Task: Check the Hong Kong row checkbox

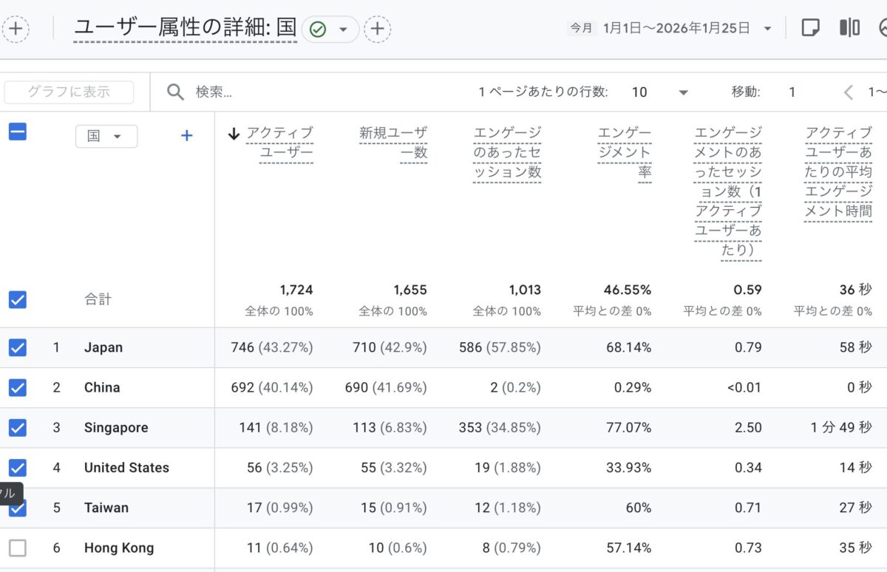Action: [x=17, y=548]
